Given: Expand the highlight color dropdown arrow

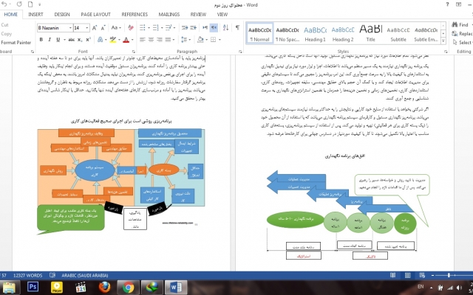Looking at the screenshot, I should pos(119,39).
